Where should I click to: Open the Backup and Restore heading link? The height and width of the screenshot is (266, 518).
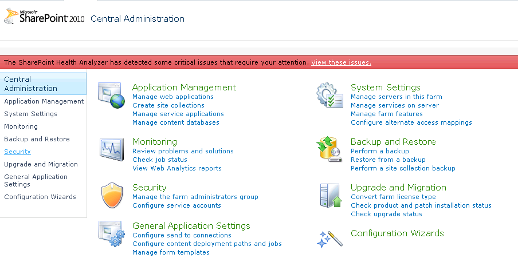(393, 142)
